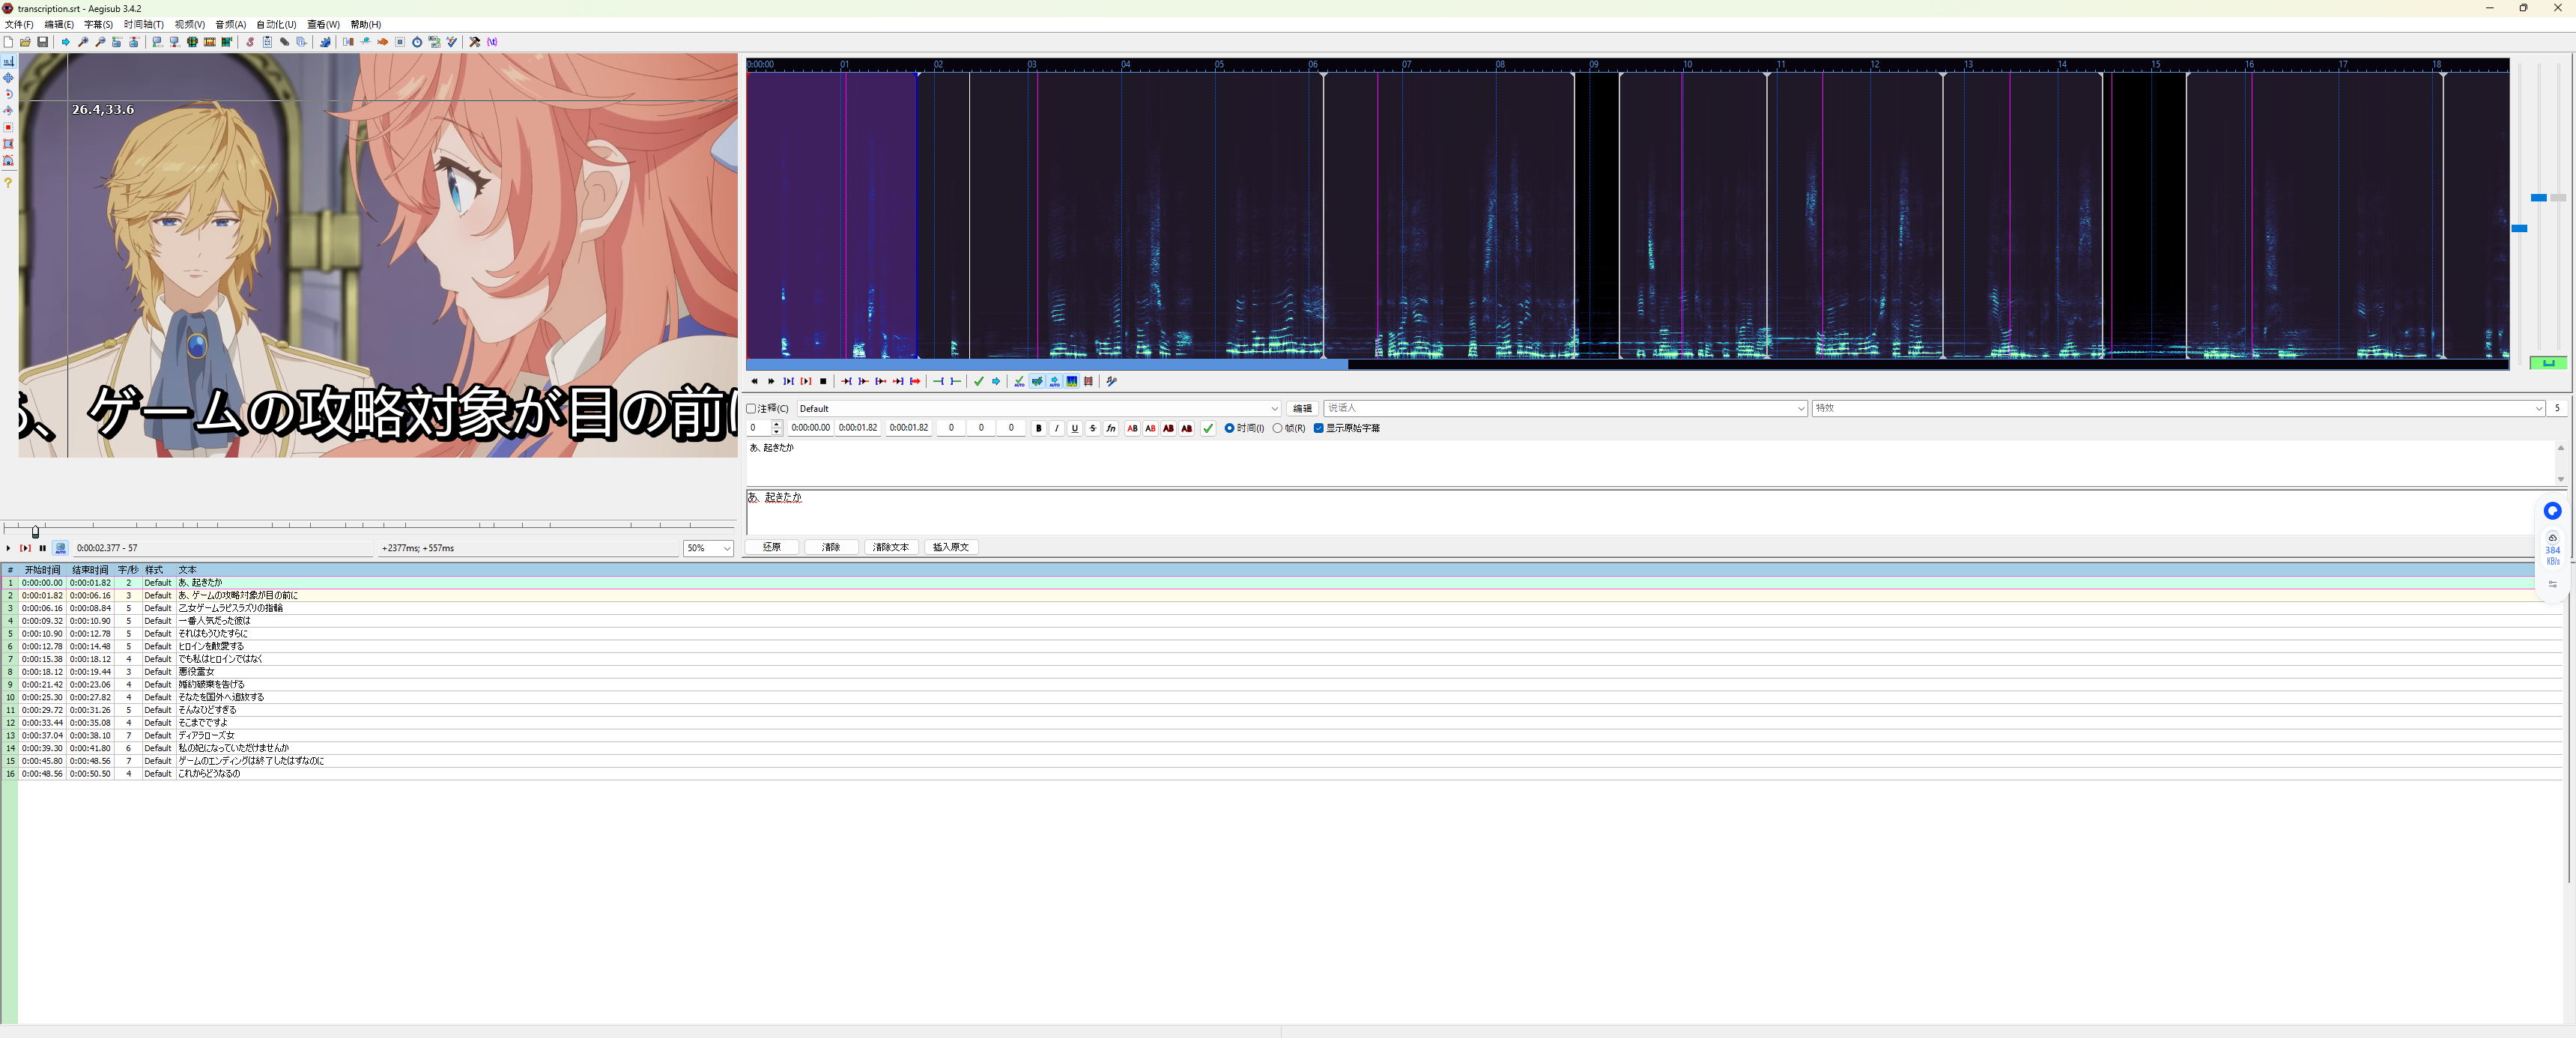This screenshot has height=1038, width=2576.
Task: Open the Spell Checker toolbar icon
Action: click(452, 42)
